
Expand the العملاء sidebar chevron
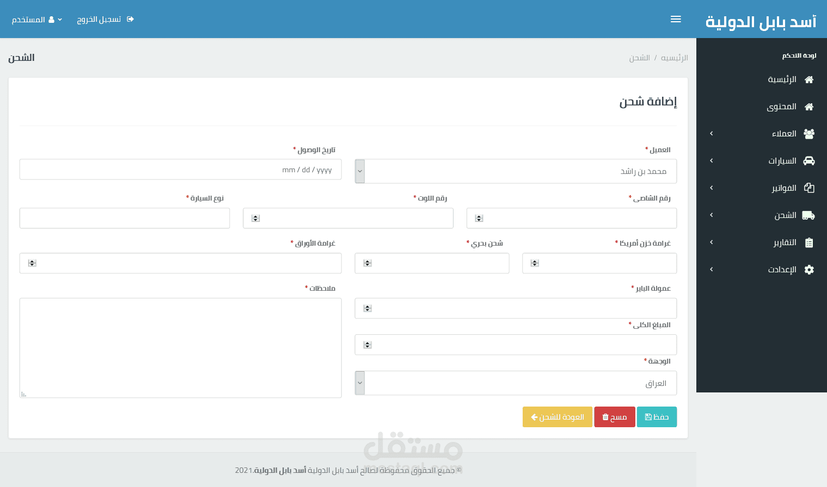(x=711, y=134)
